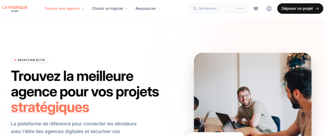Click the magnifier icon in search bar
This screenshot has height=136, width=325.
pyautogui.click(x=195, y=9)
